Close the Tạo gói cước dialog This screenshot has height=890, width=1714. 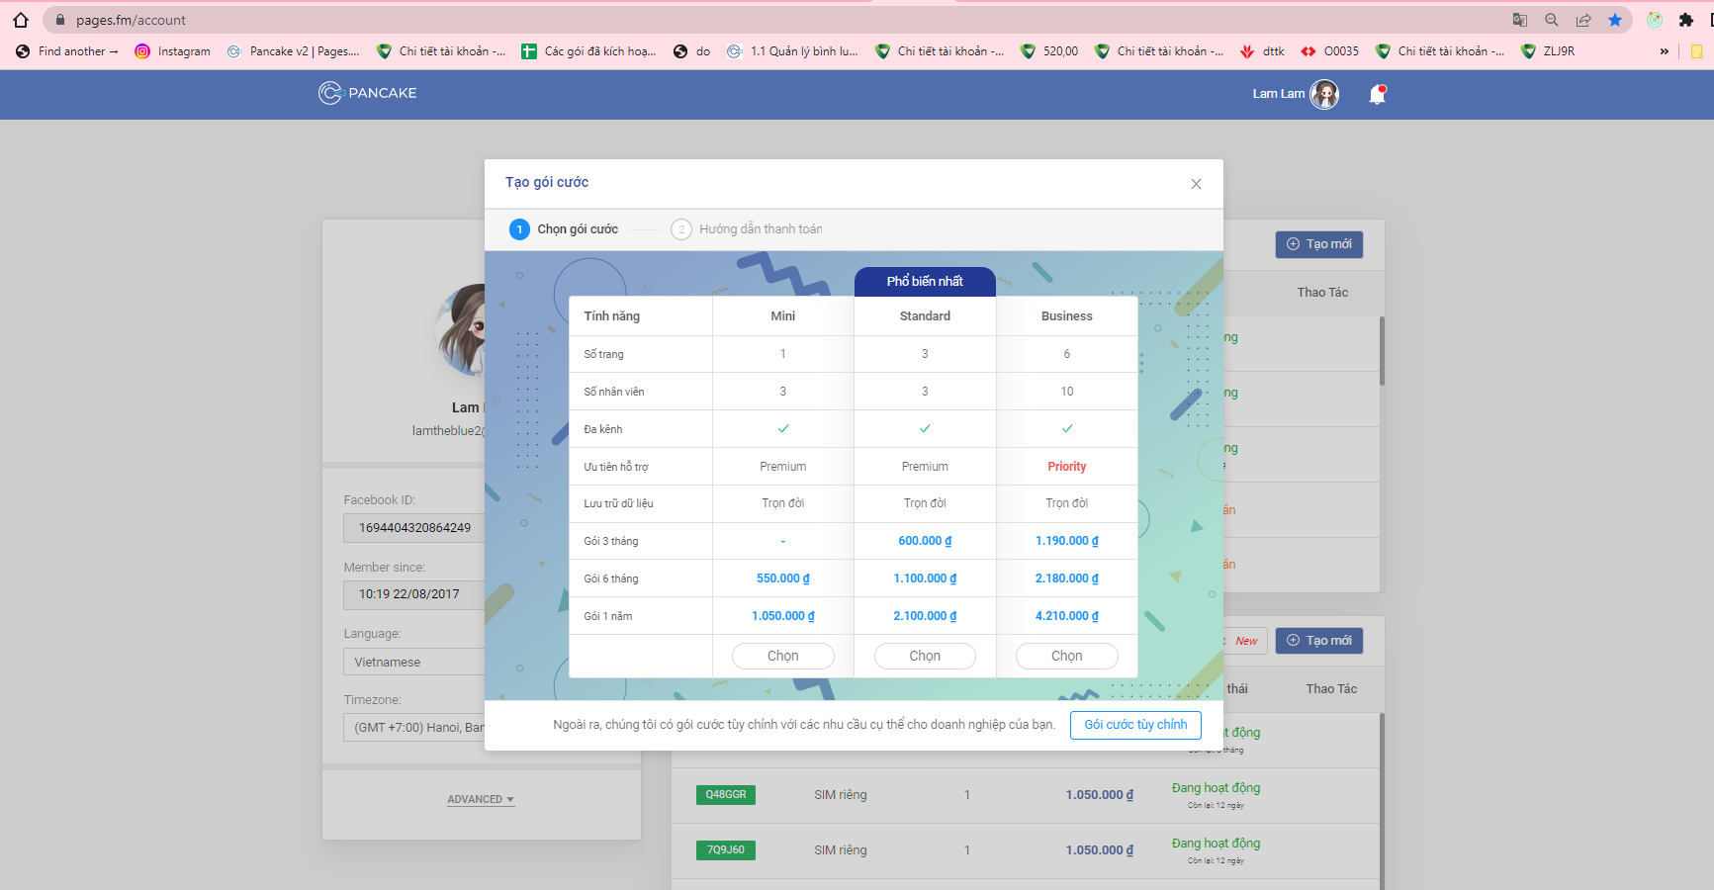tap(1196, 184)
